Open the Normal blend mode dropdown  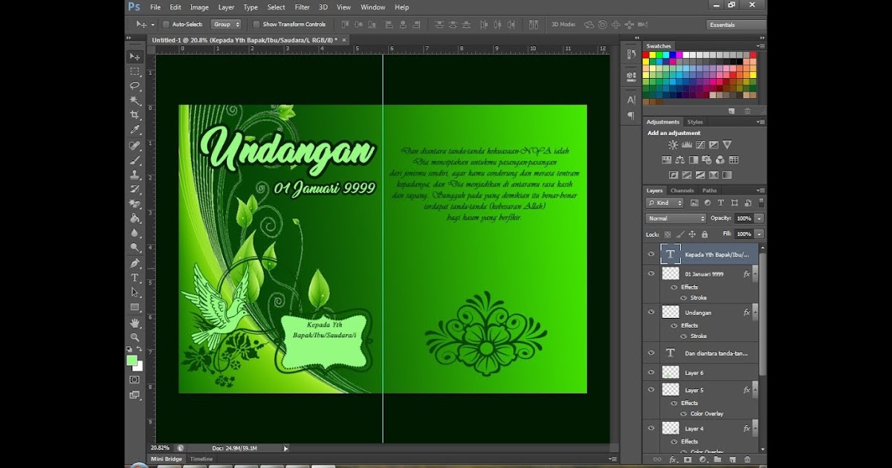pos(676,218)
